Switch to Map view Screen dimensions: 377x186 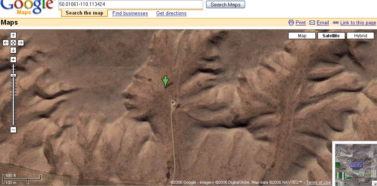coord(302,36)
